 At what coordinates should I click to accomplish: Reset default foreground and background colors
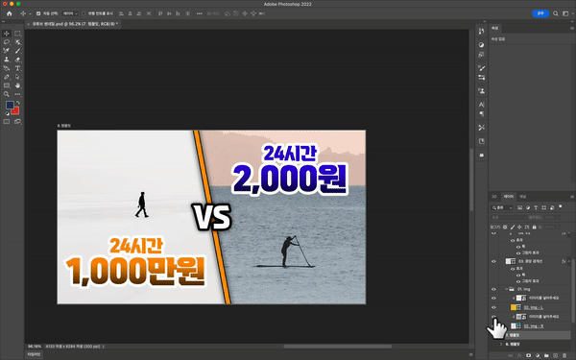tap(7, 114)
